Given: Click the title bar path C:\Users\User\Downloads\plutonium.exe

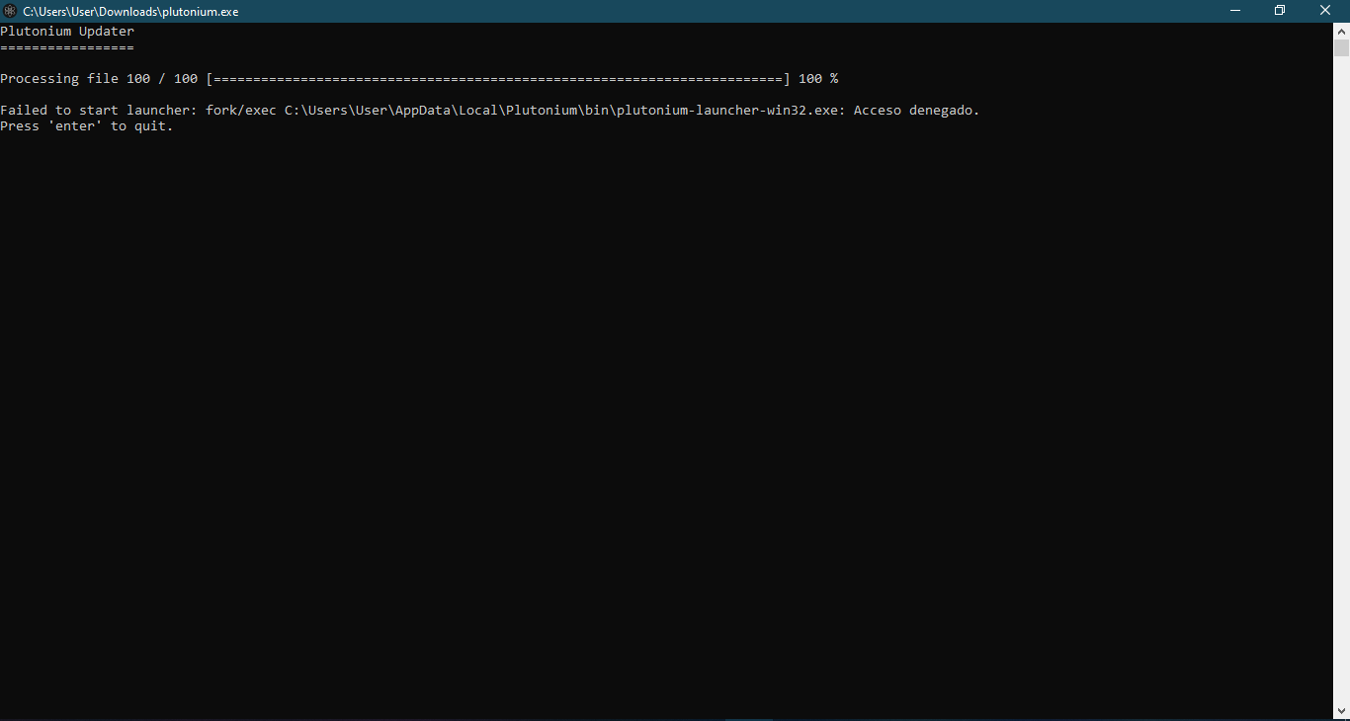Looking at the screenshot, I should click(x=130, y=12).
